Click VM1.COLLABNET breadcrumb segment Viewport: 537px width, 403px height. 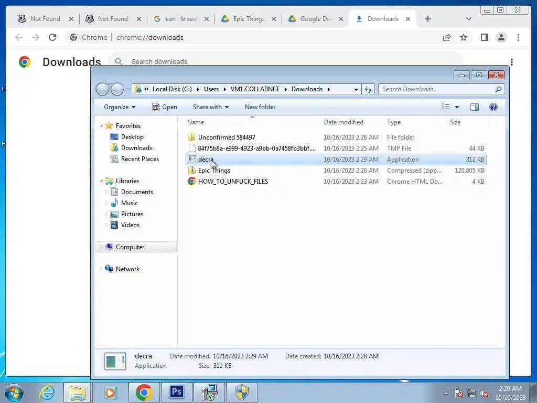tap(255, 89)
